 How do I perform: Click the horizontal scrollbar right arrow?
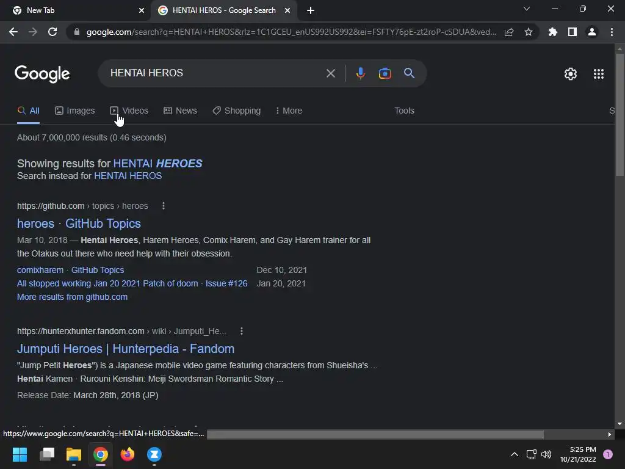click(610, 434)
